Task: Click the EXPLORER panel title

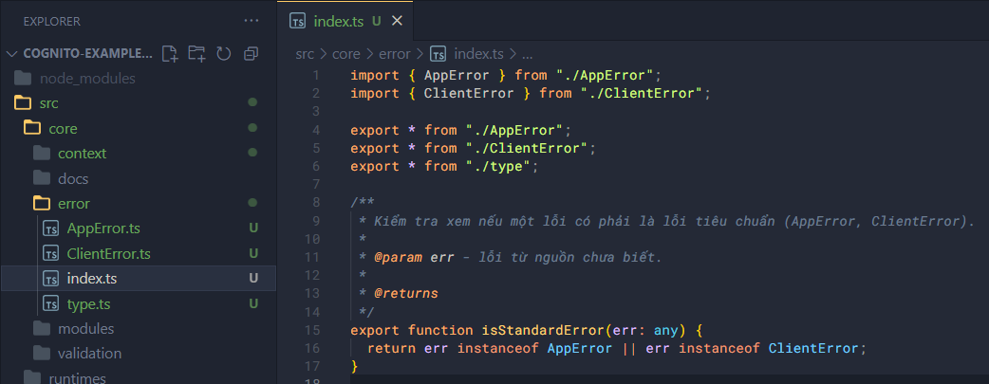Action: click(51, 22)
